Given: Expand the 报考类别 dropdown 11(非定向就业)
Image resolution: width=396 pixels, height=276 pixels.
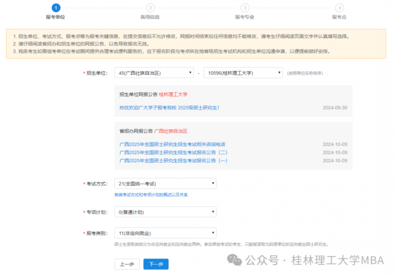Looking at the screenshot, I should (x=165, y=233).
